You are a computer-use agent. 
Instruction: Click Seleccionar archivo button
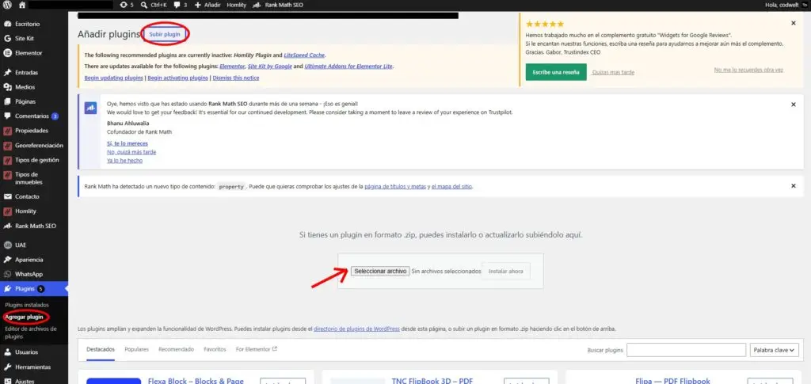(x=380, y=271)
